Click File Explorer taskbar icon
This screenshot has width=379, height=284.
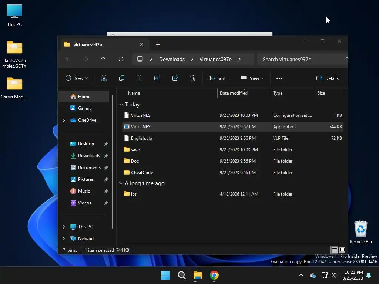pyautogui.click(x=198, y=275)
